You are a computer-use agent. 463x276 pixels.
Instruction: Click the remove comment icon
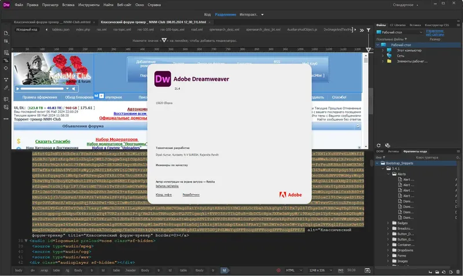(6, 107)
